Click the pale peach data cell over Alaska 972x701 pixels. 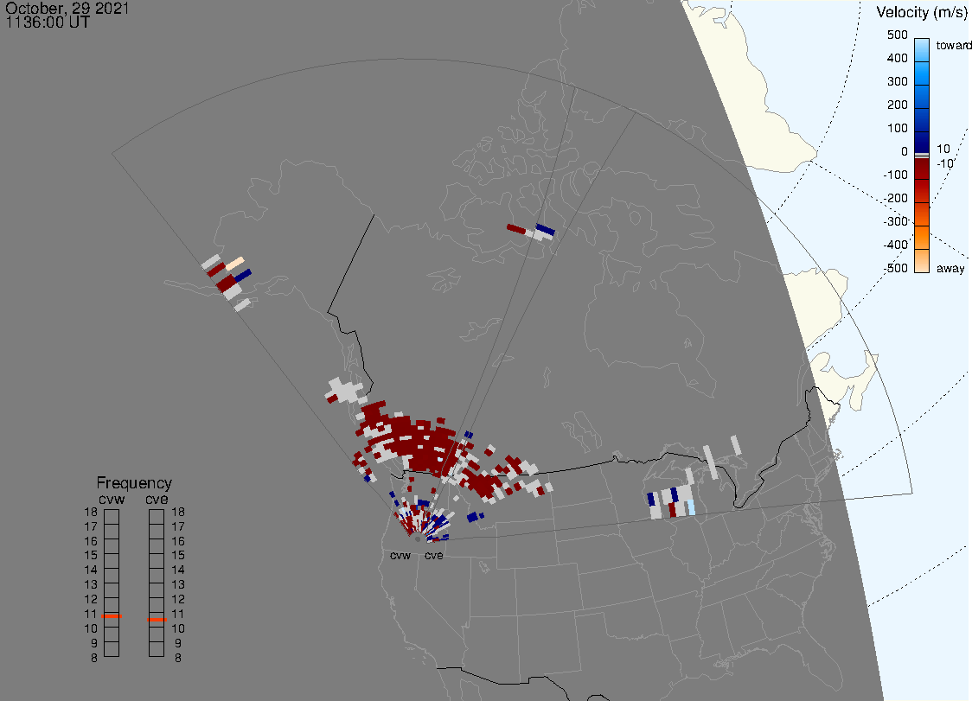point(235,264)
